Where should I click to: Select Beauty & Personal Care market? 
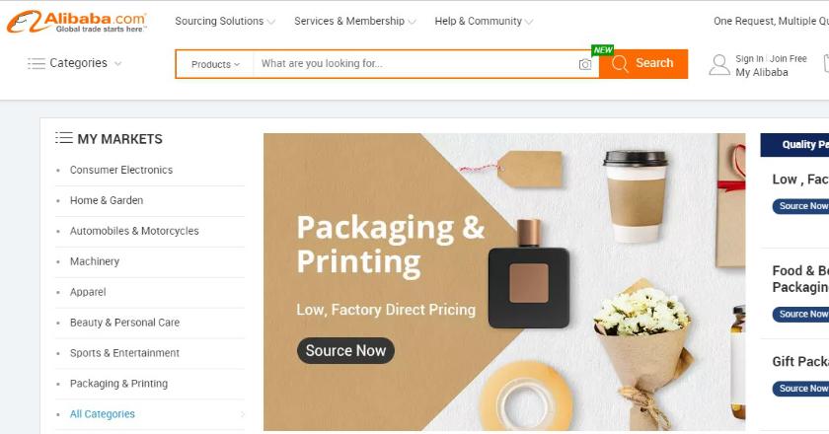tap(124, 323)
